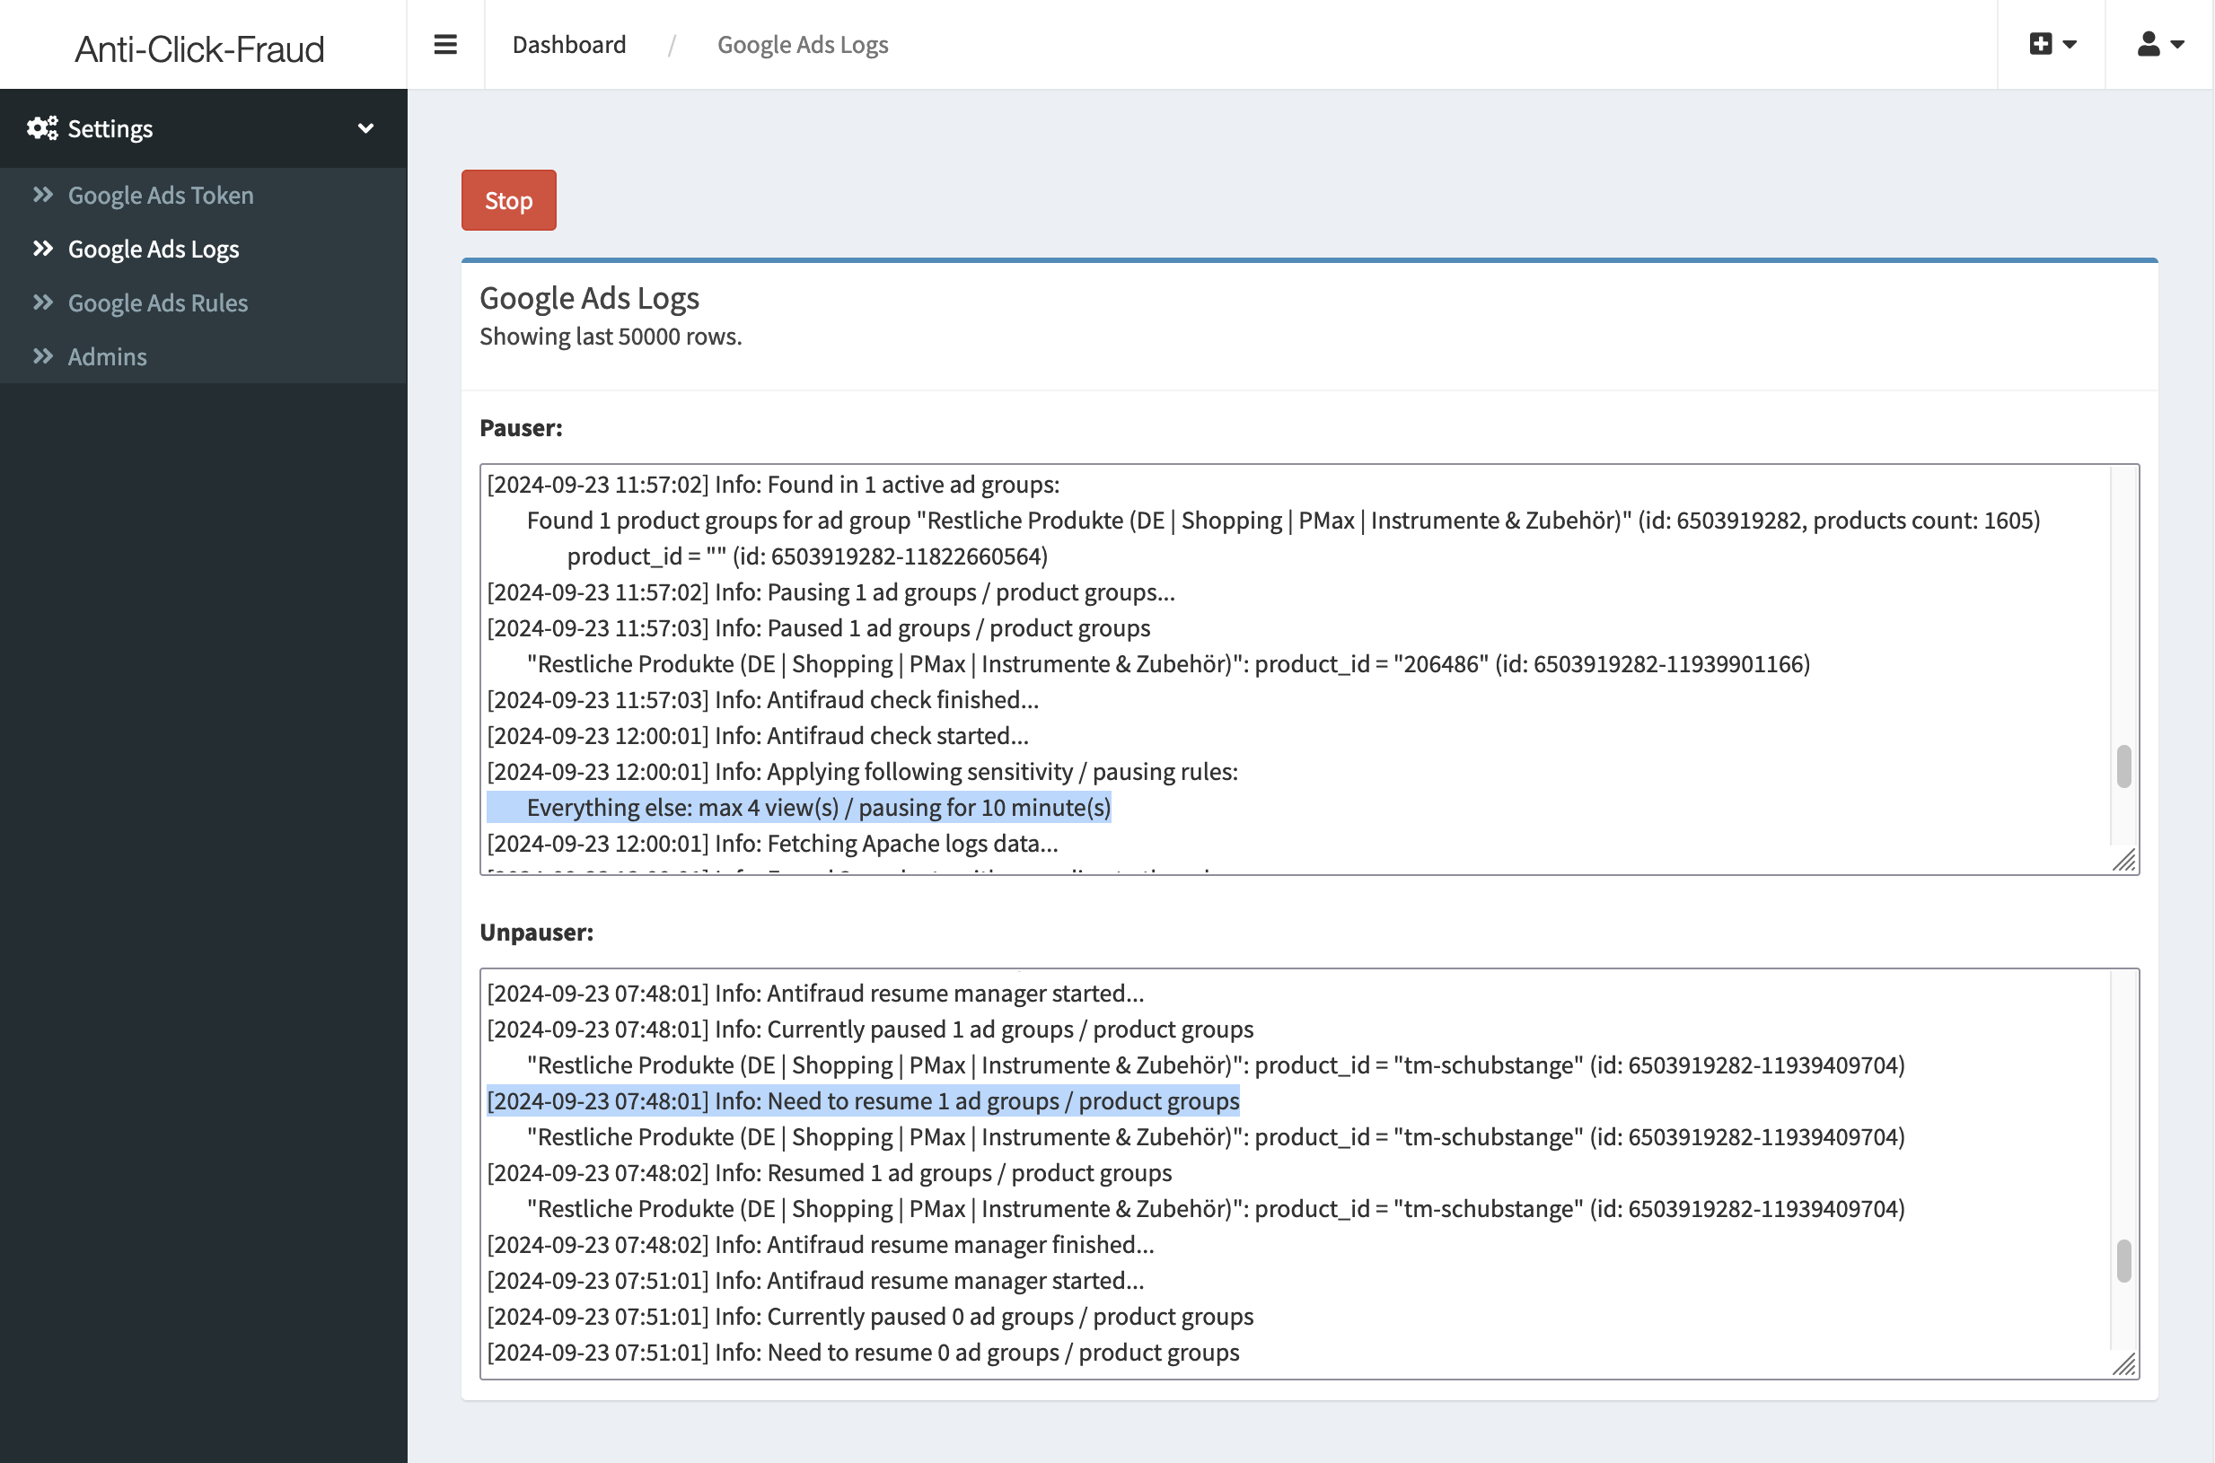This screenshot has width=2215, height=1463.
Task: Click inside the Unpauser log textarea
Action: point(1310,1174)
